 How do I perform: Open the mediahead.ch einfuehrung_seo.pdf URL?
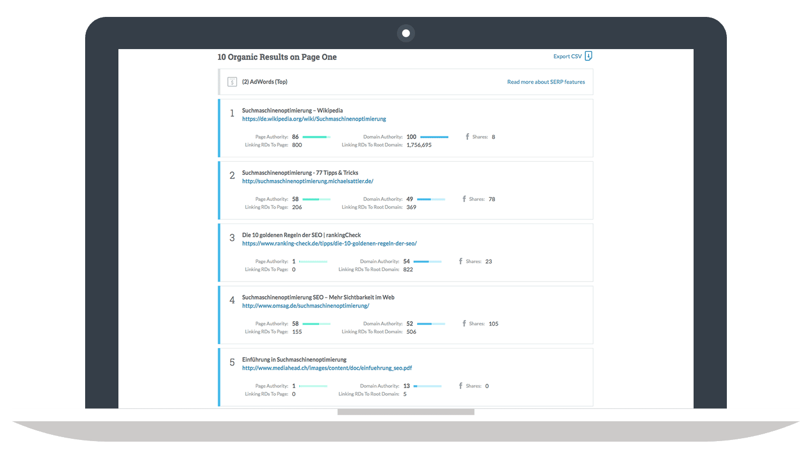(x=327, y=368)
